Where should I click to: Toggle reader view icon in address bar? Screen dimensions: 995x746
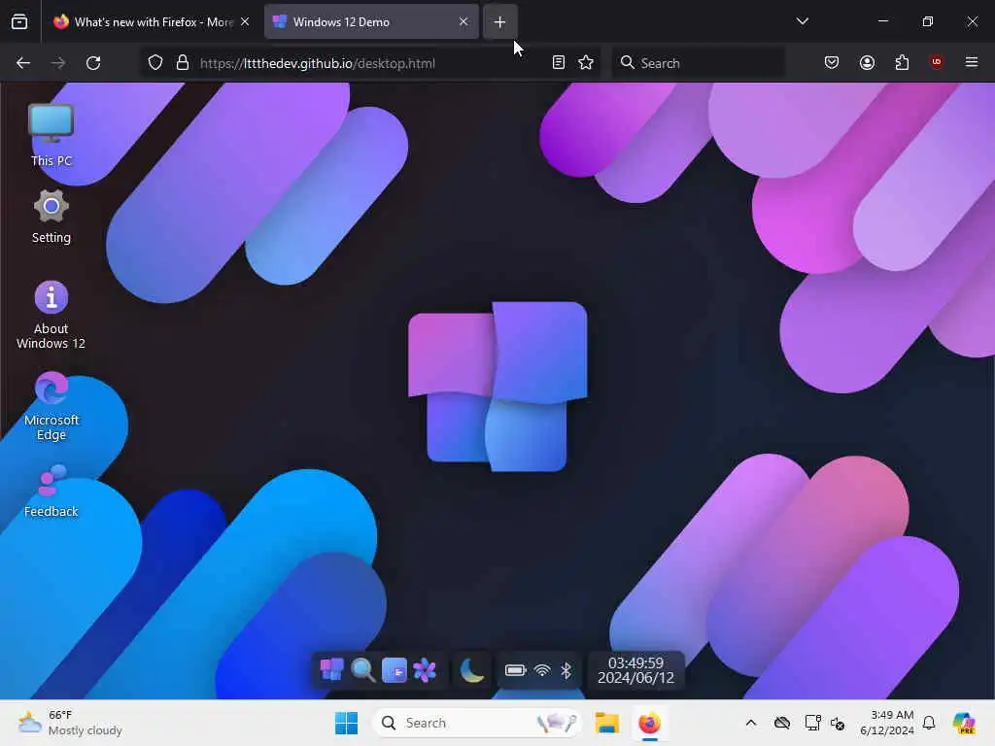(x=559, y=63)
